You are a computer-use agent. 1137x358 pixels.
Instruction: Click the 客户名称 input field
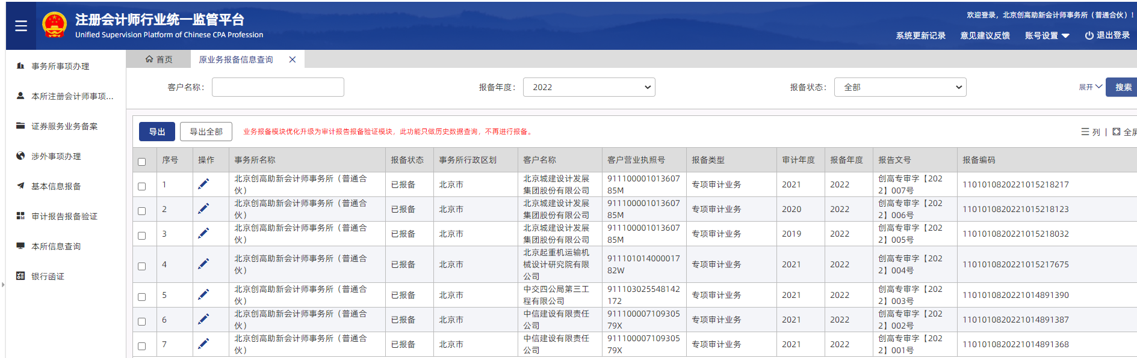277,87
